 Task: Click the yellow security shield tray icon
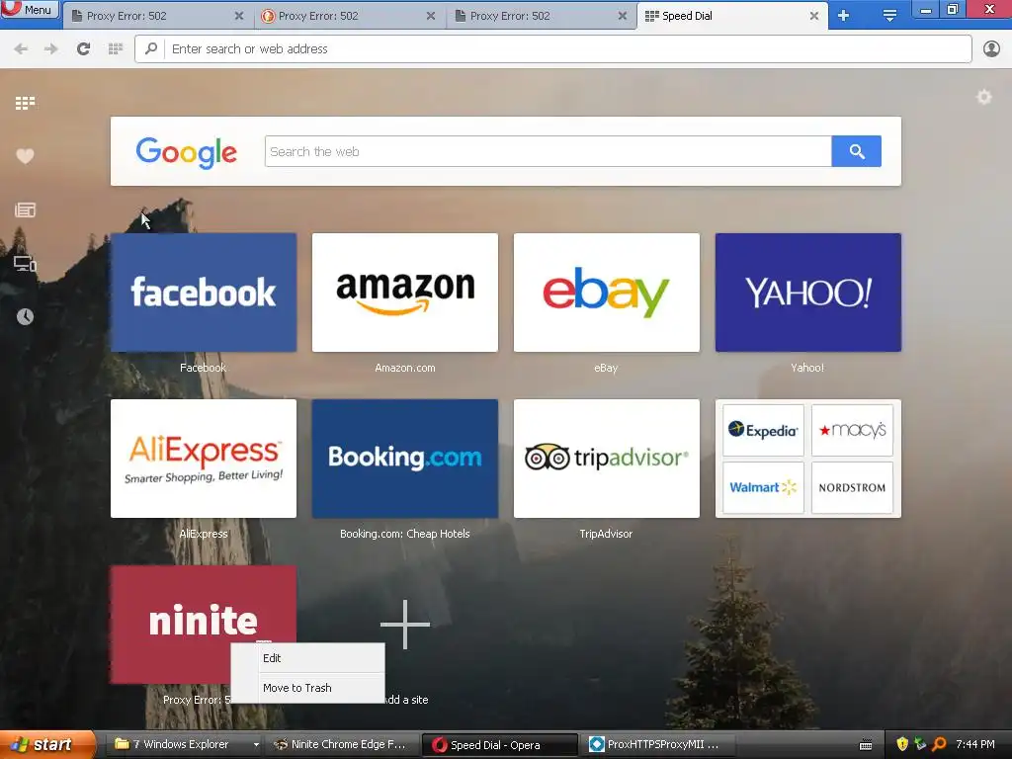tap(902, 745)
